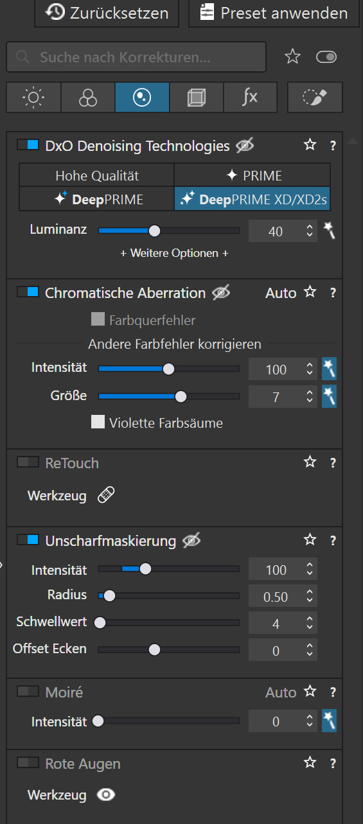
Task: Expand Weitere Optionen in denoising panel
Action: (174, 253)
